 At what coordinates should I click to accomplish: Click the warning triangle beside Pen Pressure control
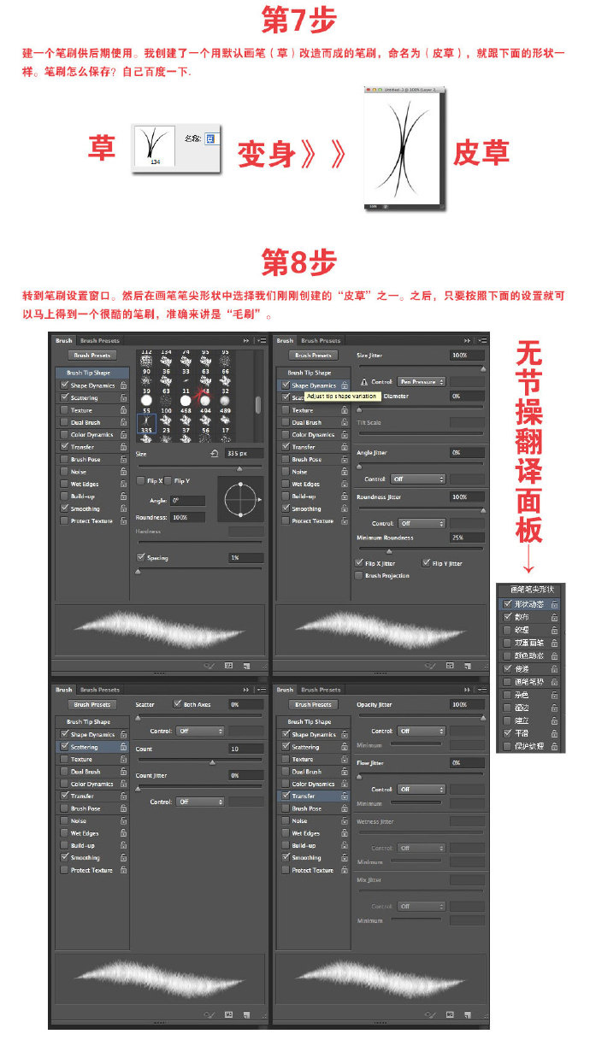pos(364,382)
